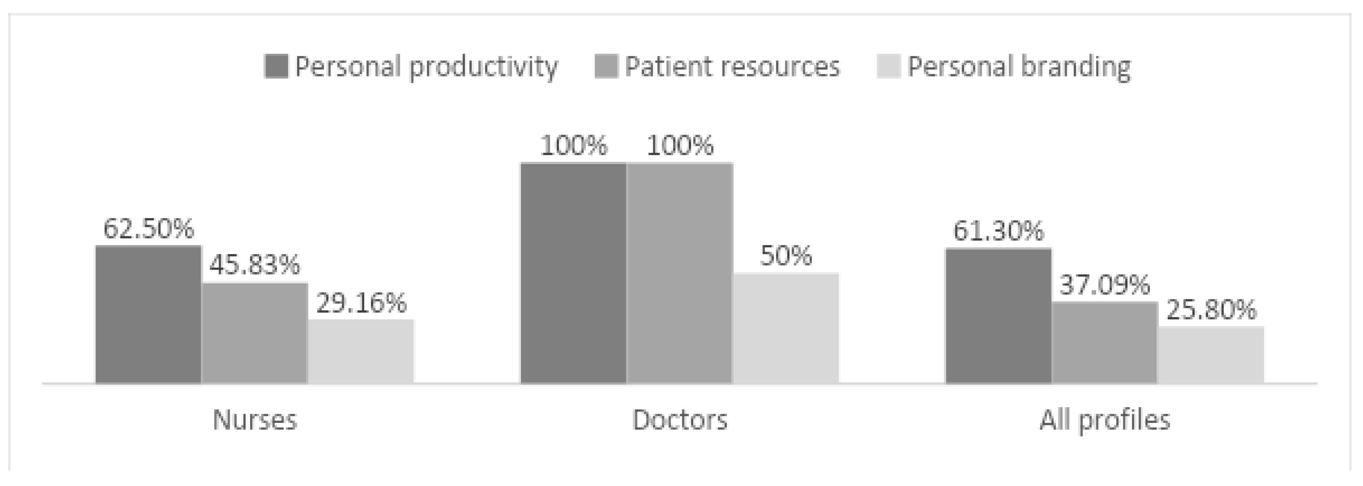Click the 62.50% data label
The image size is (1363, 486).
148,229
